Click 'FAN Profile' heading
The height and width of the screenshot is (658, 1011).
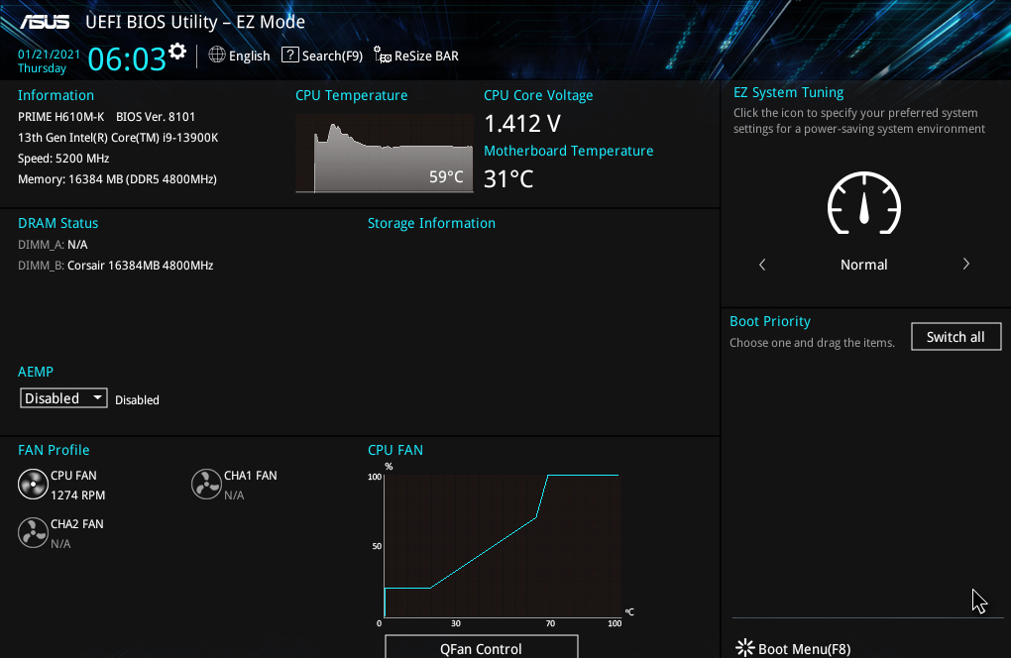[x=54, y=450]
